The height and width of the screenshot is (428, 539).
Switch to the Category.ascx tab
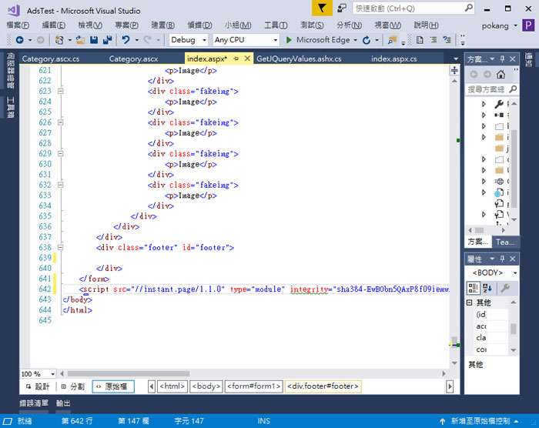tap(133, 59)
